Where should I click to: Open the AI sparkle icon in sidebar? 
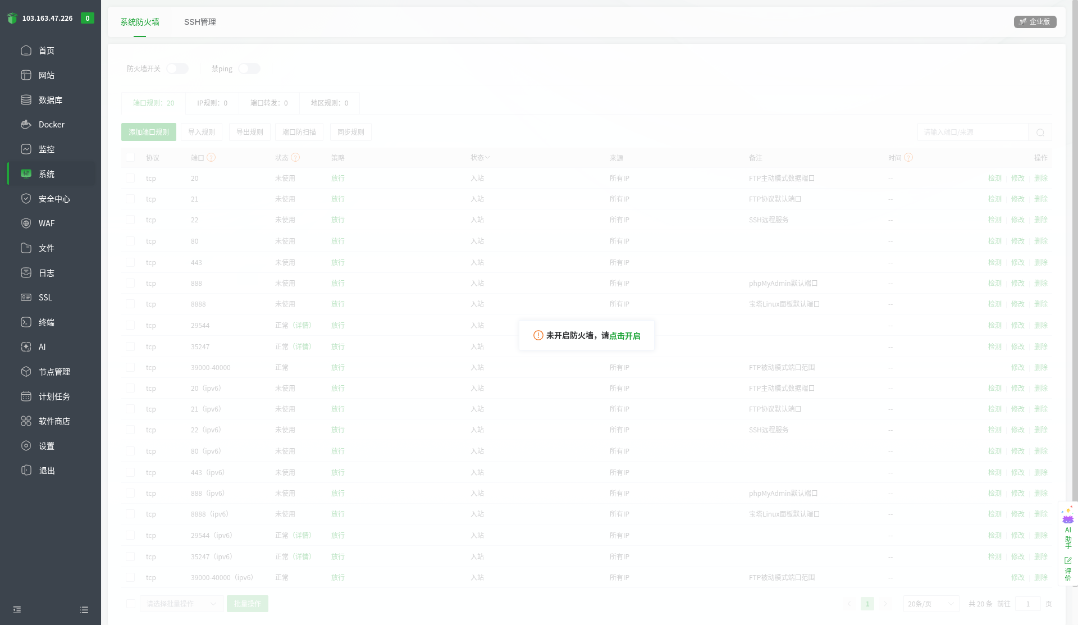(x=26, y=347)
